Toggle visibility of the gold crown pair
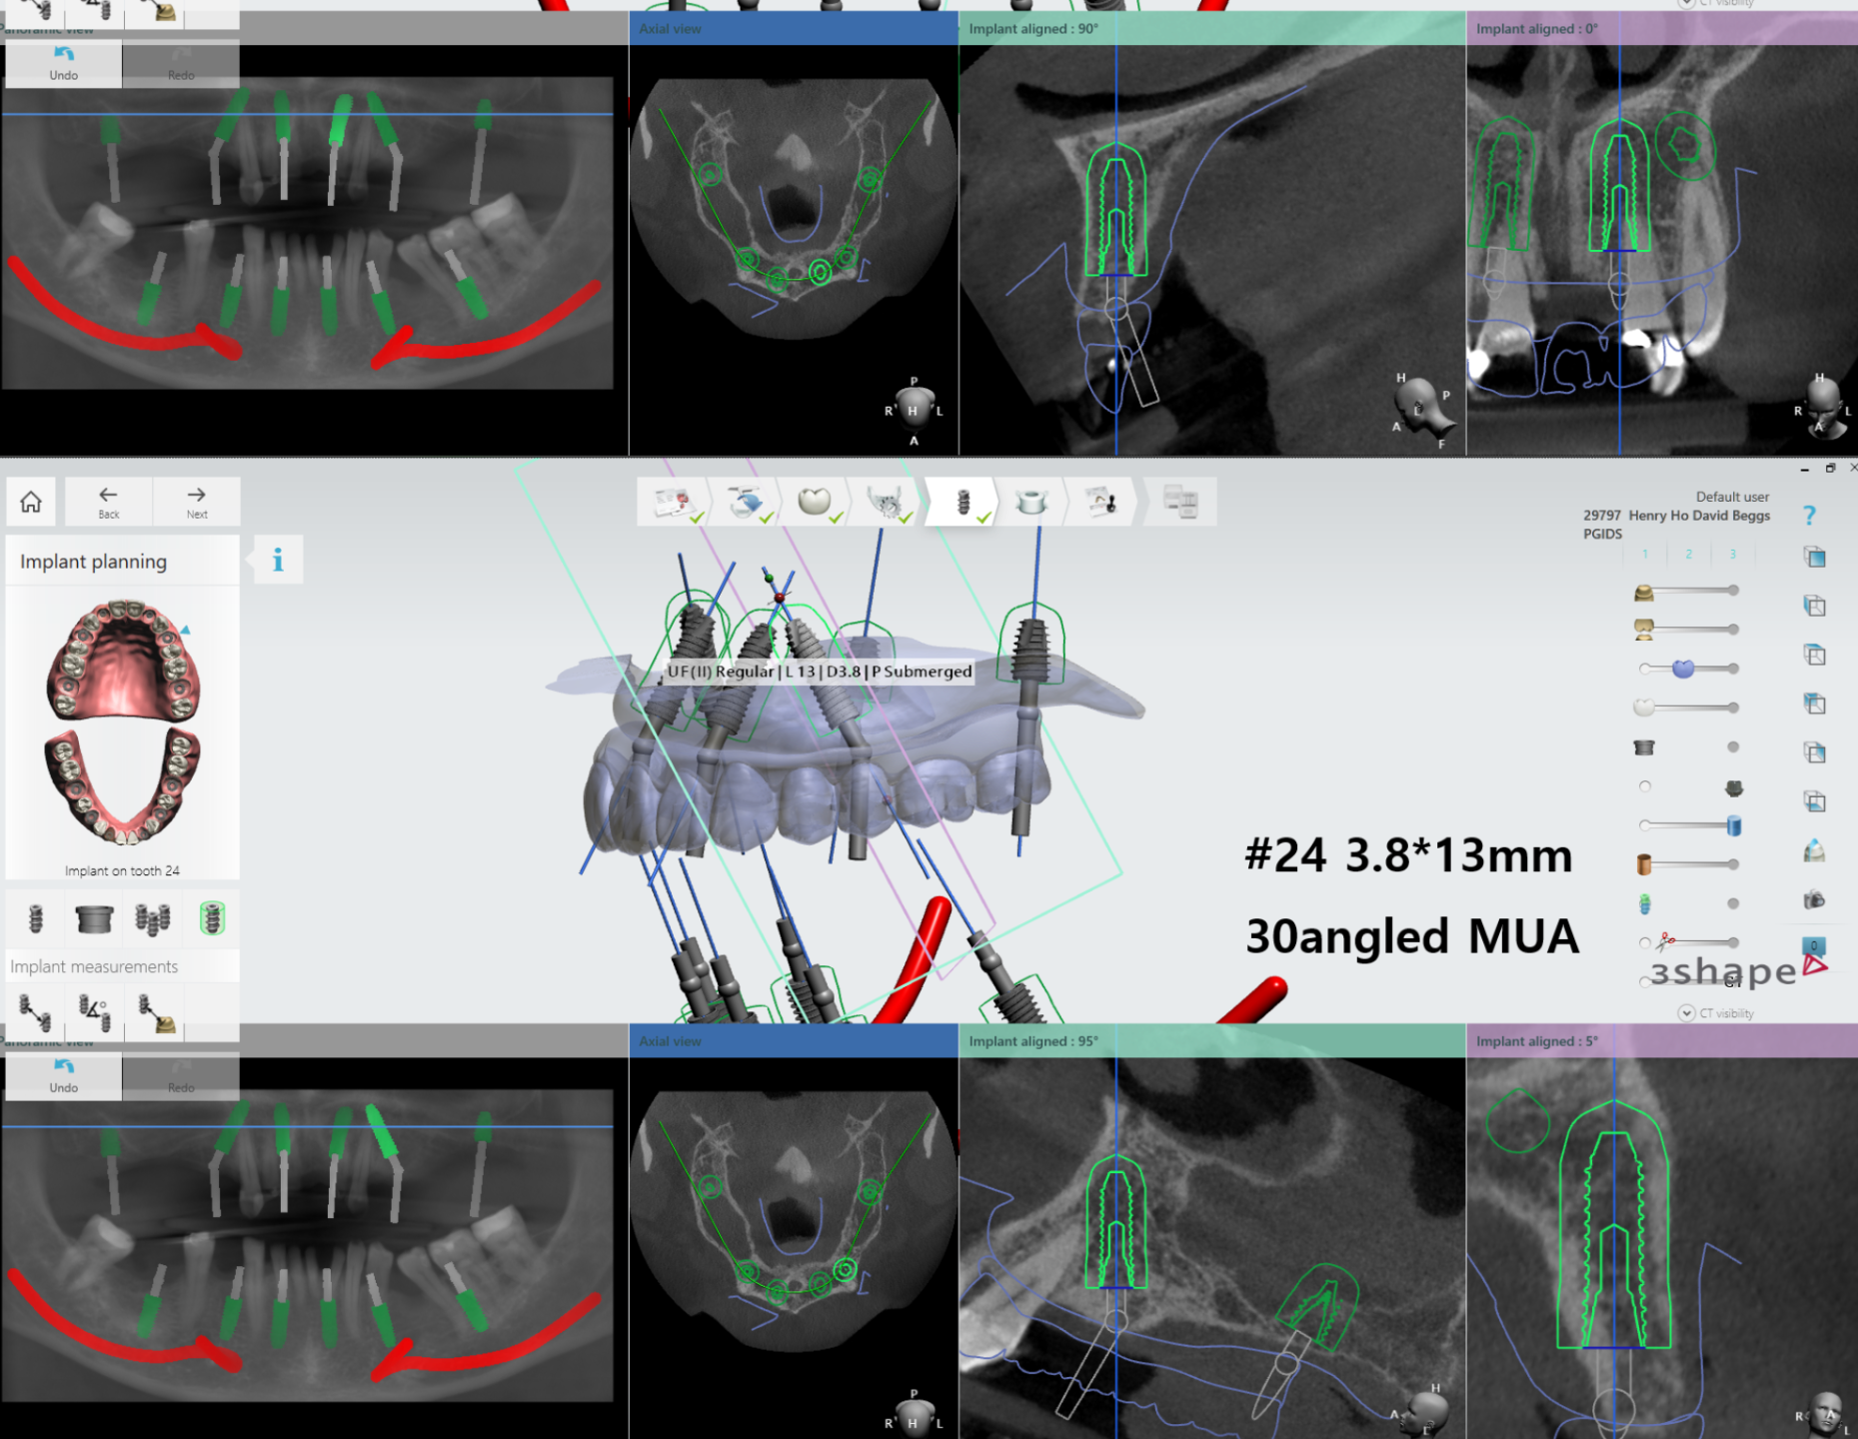 [1644, 630]
